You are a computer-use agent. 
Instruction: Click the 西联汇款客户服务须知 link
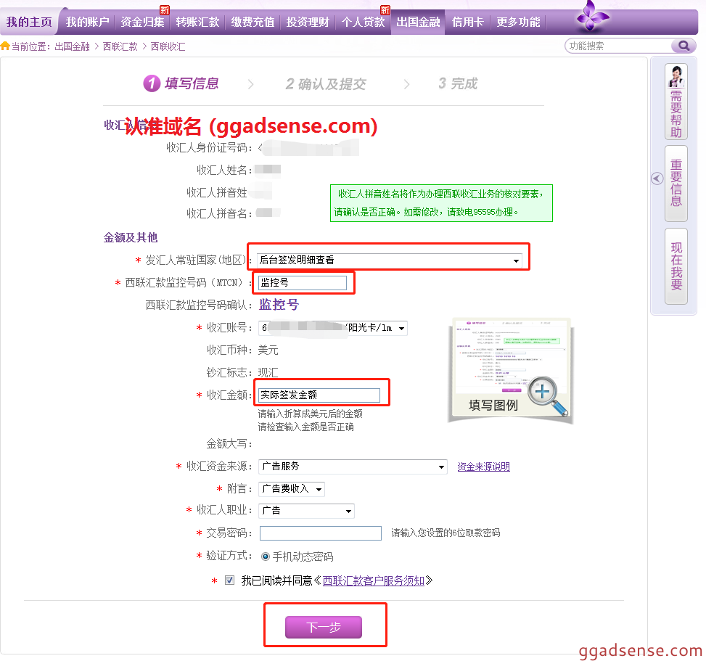374,580
